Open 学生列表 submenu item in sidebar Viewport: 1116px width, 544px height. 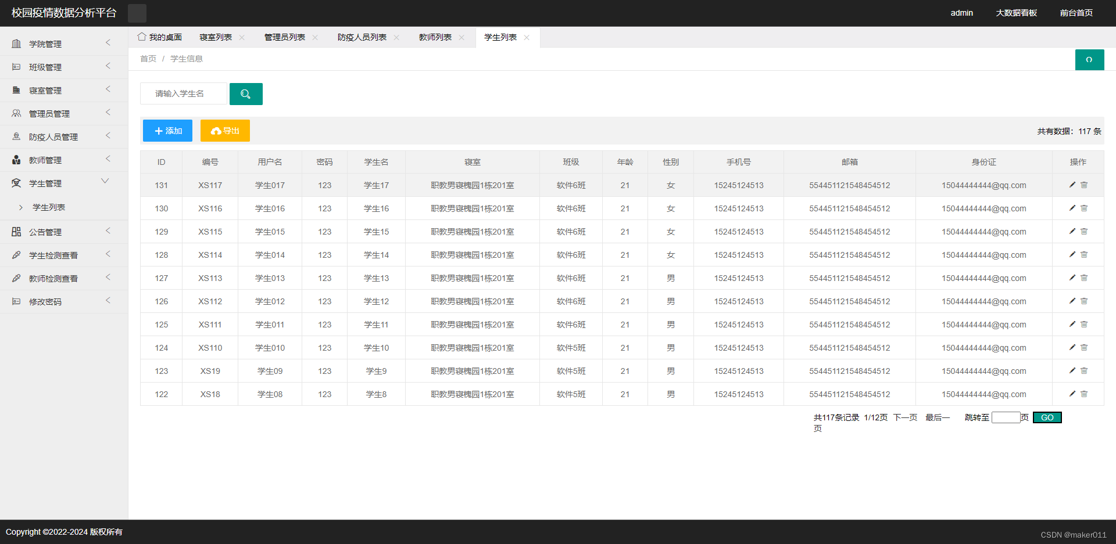pos(49,208)
